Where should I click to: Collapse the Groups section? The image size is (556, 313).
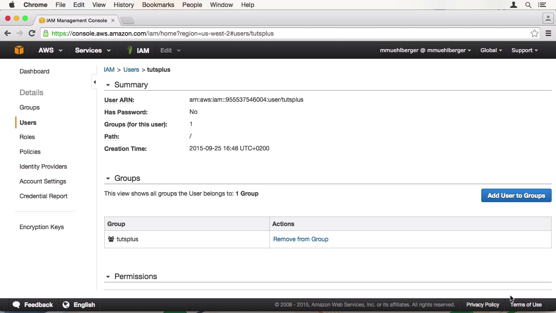tap(108, 178)
